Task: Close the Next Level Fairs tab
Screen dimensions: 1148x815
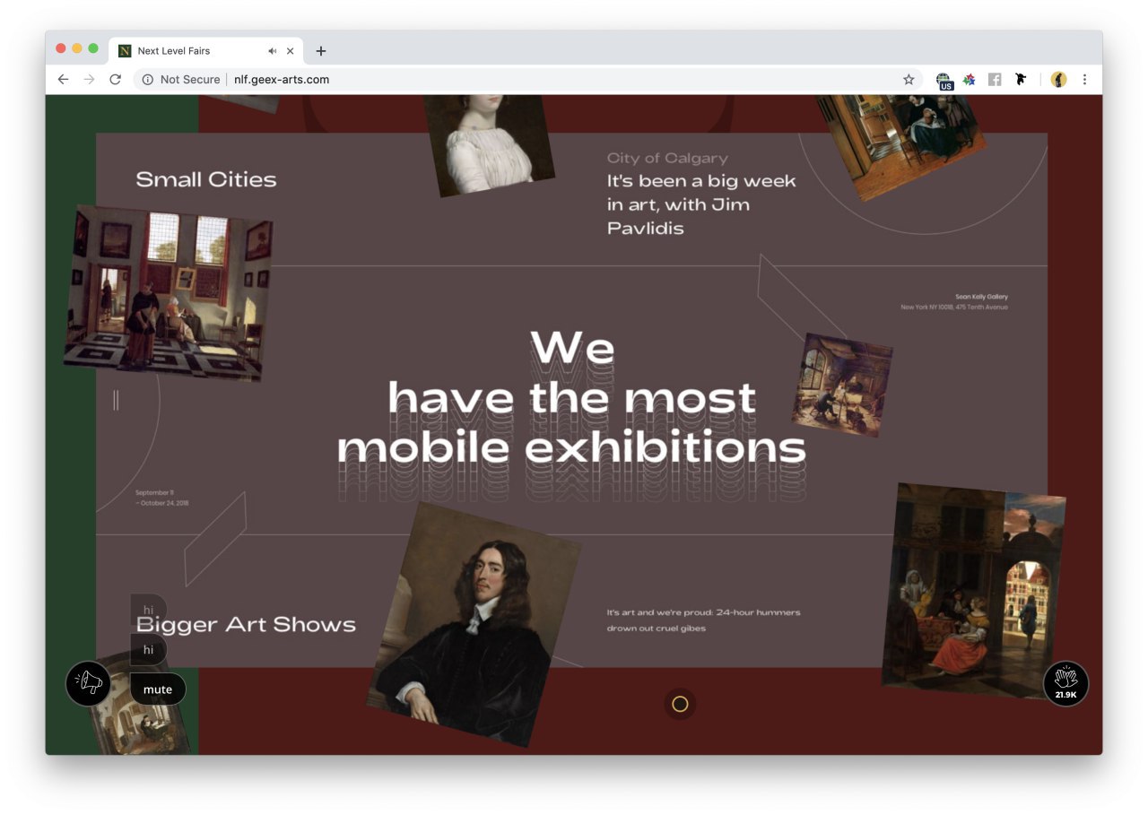Action: (290, 51)
